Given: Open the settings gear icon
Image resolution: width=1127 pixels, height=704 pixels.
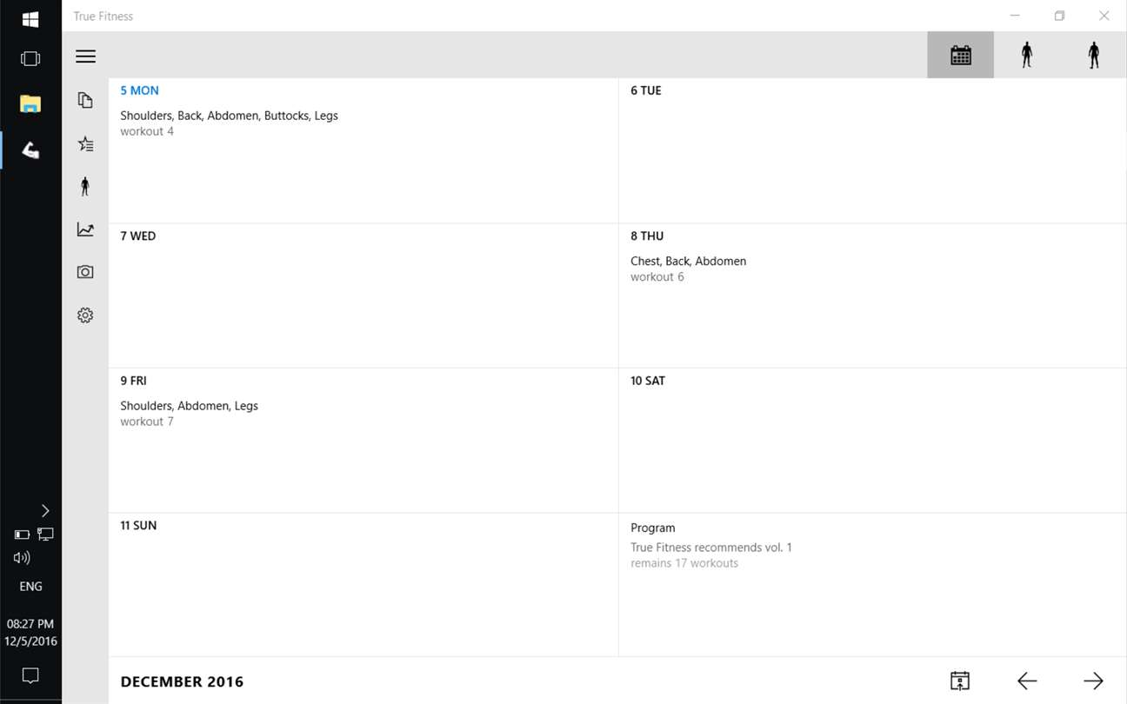Looking at the screenshot, I should (x=85, y=315).
